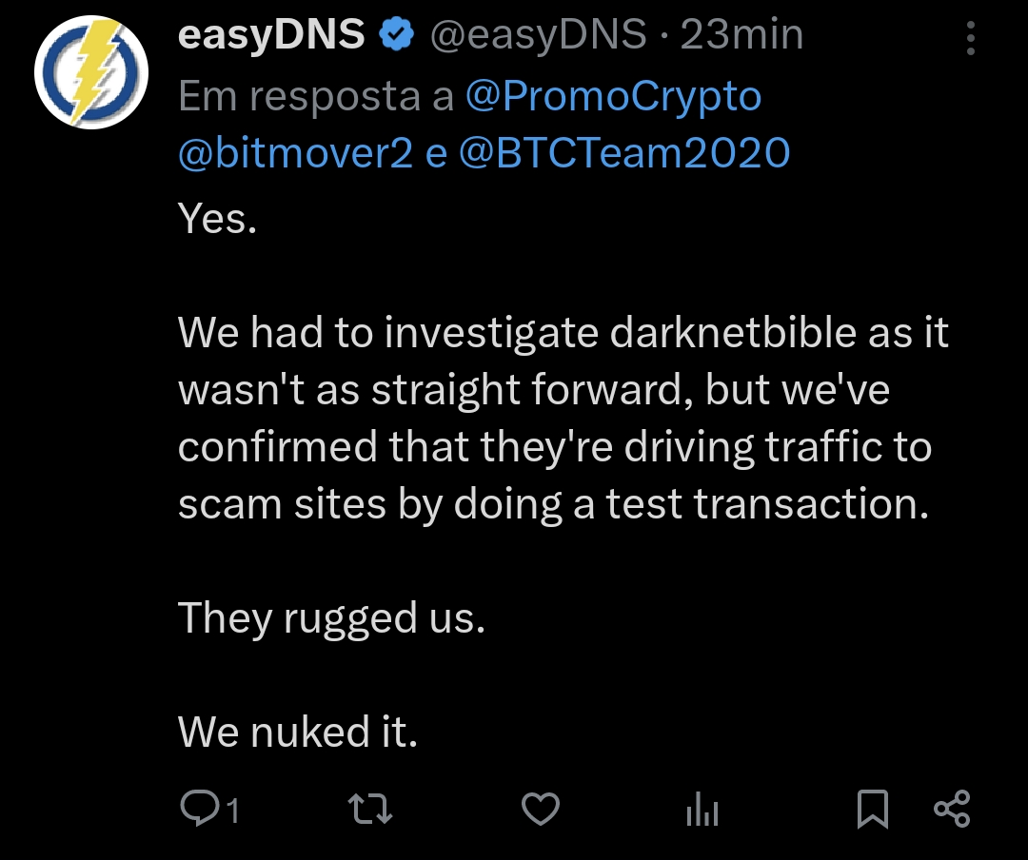Open the @PromoCrypto mention link
The image size is (1028, 860).
[x=614, y=96]
